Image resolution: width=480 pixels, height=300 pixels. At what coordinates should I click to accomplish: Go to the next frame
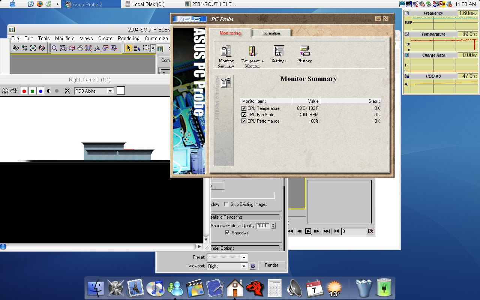[x=316, y=231]
